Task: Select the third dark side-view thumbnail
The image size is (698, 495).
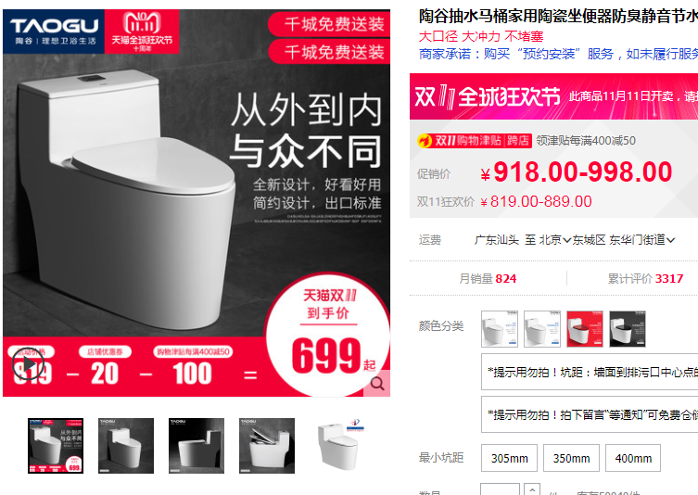Action: tap(197, 446)
